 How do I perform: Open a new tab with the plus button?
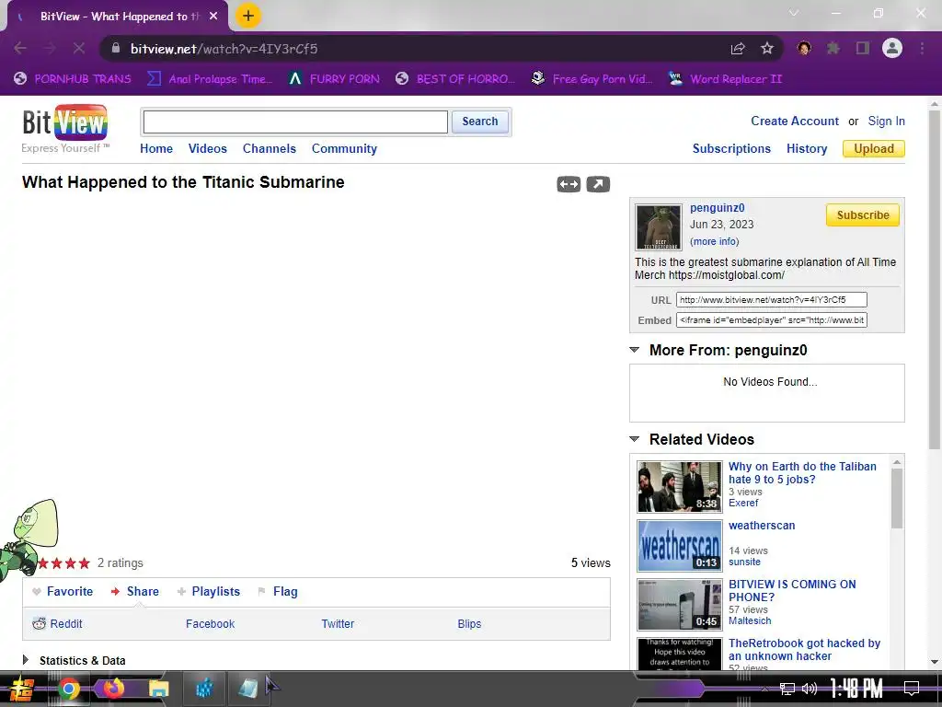(x=248, y=16)
